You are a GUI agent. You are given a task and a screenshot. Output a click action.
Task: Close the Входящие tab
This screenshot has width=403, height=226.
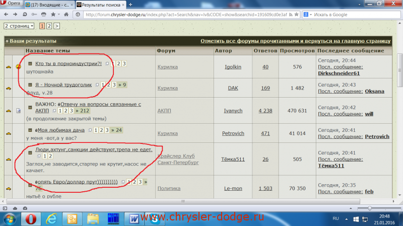tap(72, 5)
